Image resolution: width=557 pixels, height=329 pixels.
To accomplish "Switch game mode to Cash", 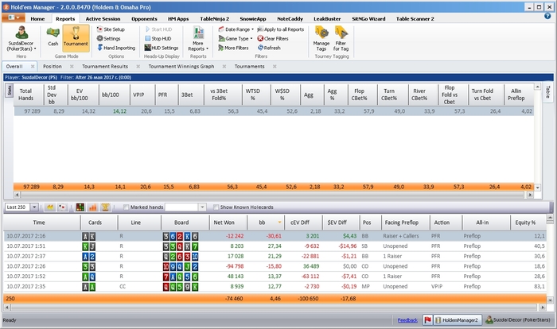I will click(x=53, y=37).
